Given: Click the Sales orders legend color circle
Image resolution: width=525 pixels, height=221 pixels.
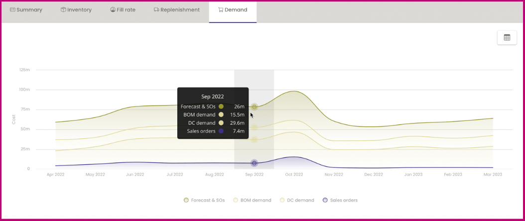Looking at the screenshot, I should point(325,200).
